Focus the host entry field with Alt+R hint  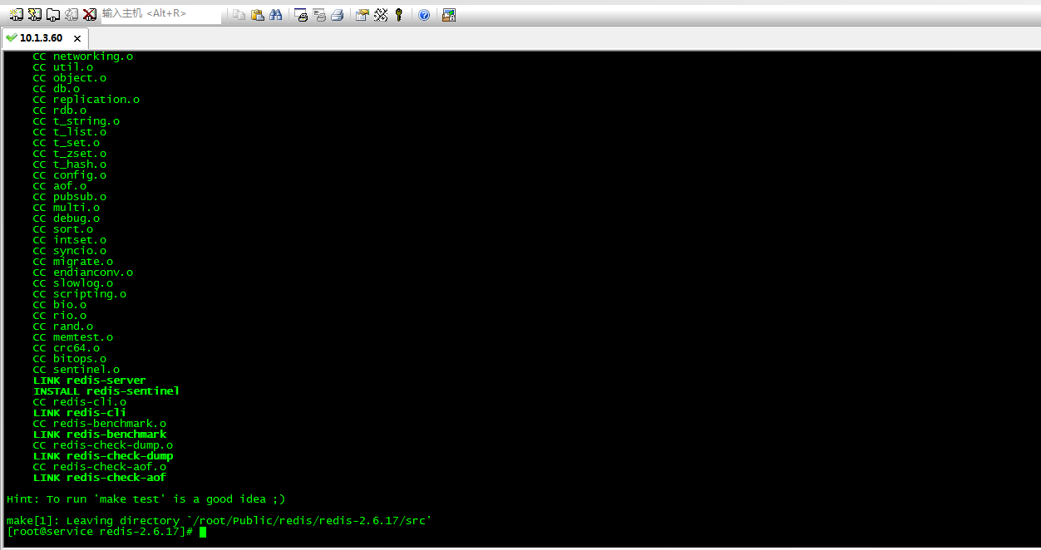point(161,15)
